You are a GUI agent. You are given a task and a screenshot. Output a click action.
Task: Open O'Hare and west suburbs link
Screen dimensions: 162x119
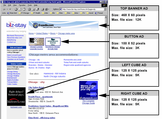(39, 62)
